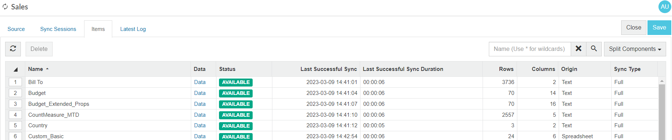
Task: Clear the name search with X icon
Action: 578,49
